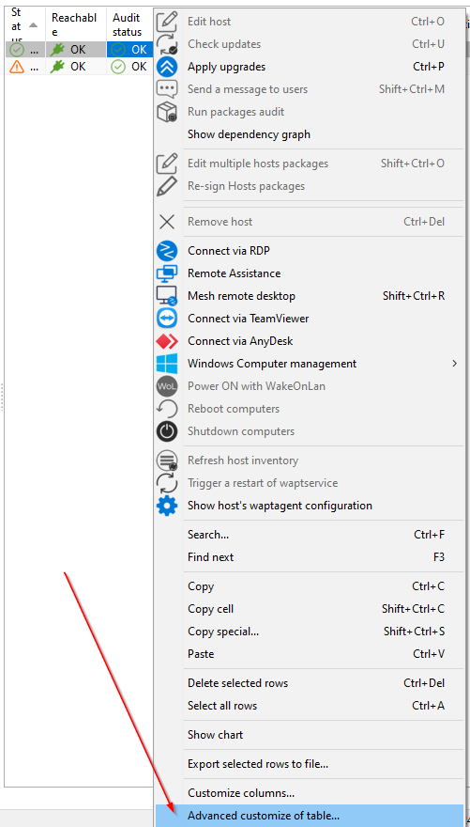Screen dimensions: 470x827
Task: Click the Apply upgrades arrow icon
Action: (x=167, y=67)
